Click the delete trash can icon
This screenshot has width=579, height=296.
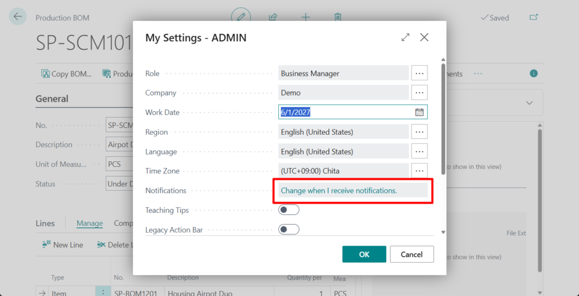[x=338, y=17]
